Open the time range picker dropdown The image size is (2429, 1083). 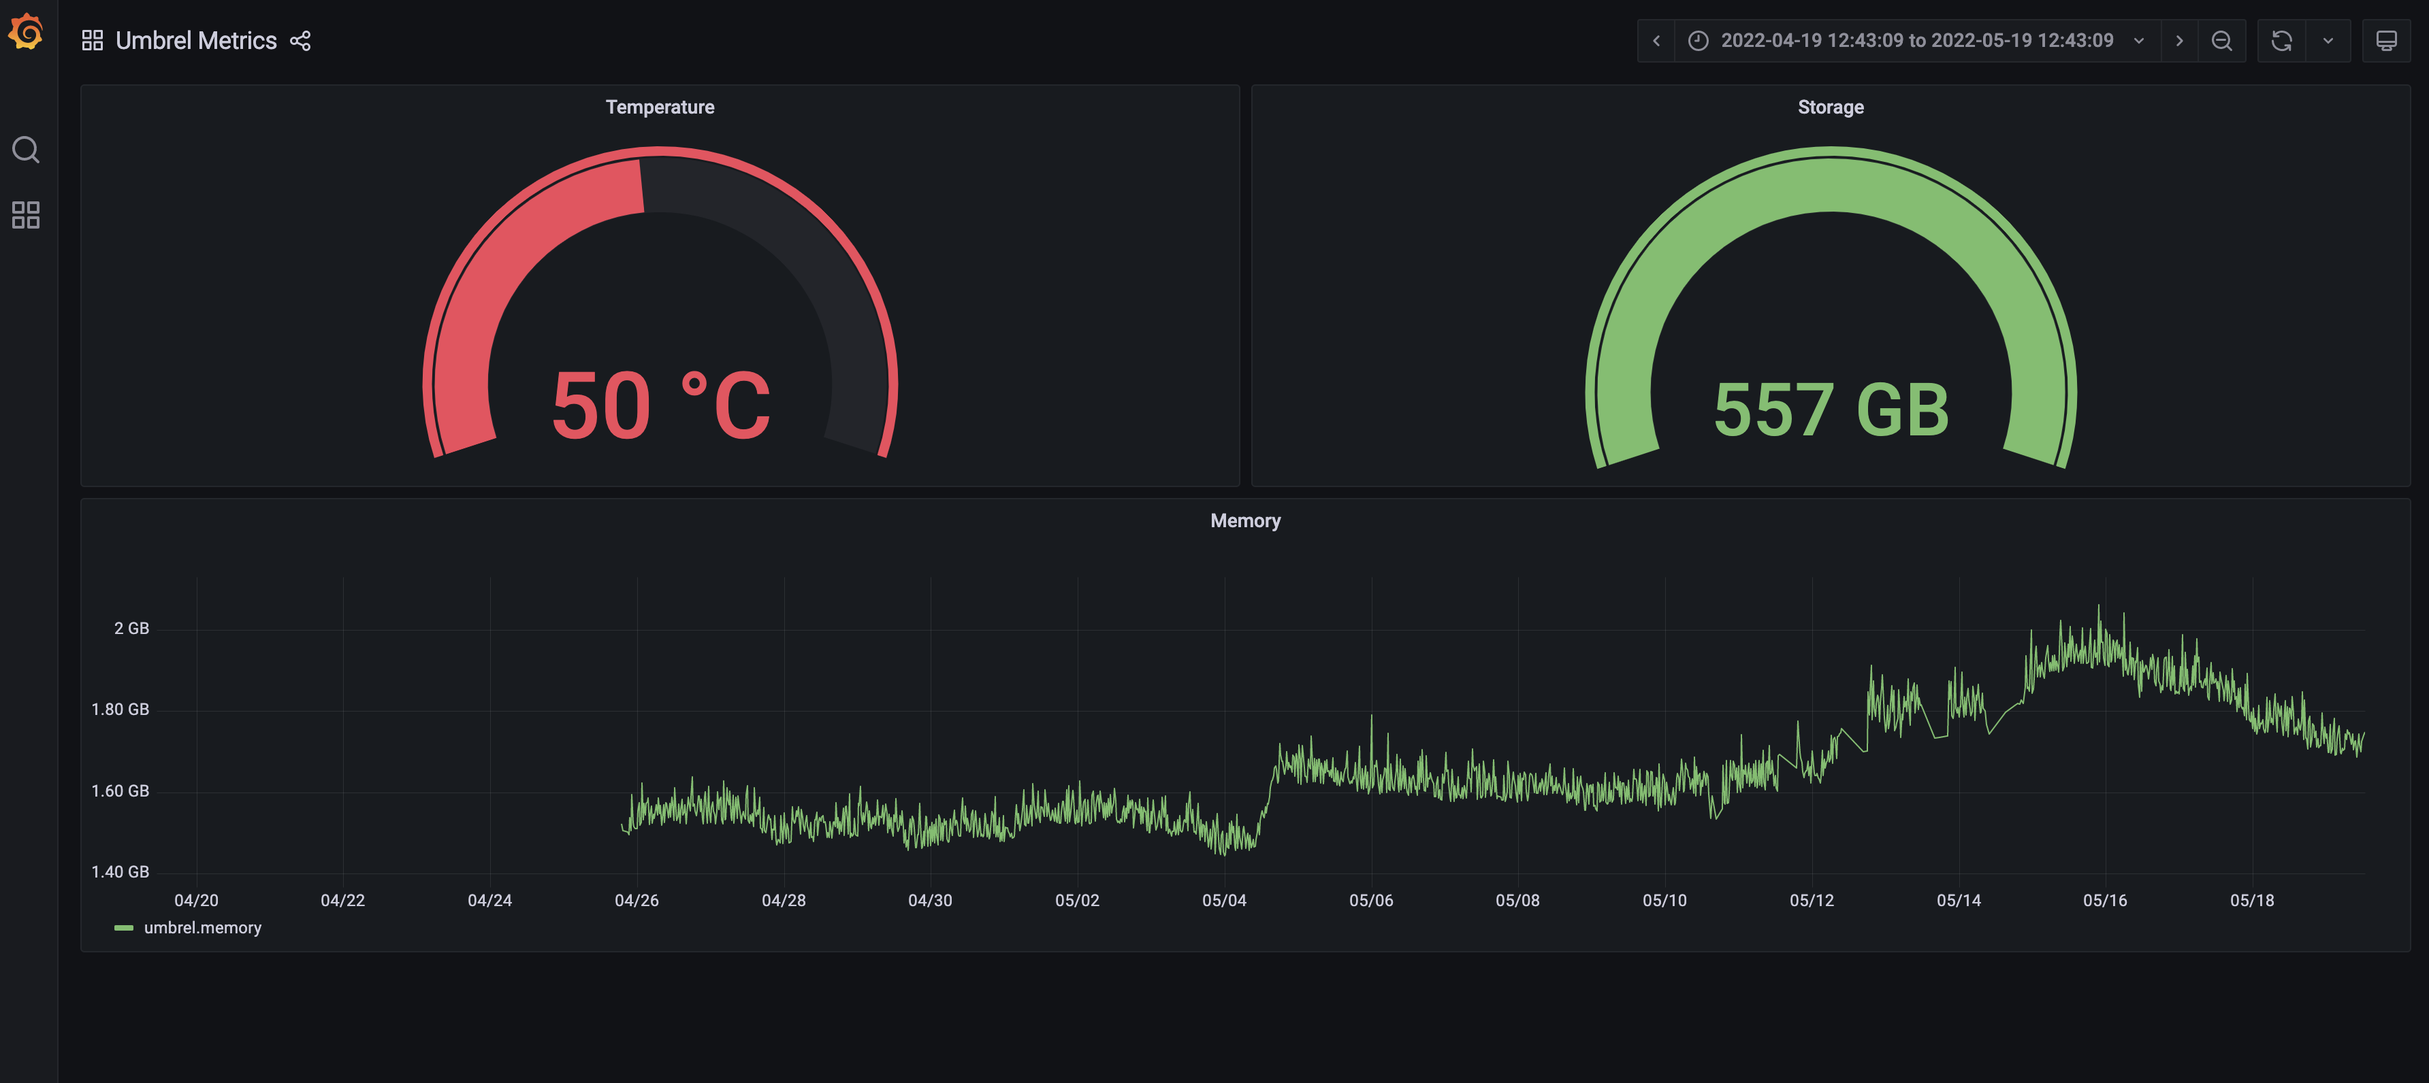point(1916,41)
